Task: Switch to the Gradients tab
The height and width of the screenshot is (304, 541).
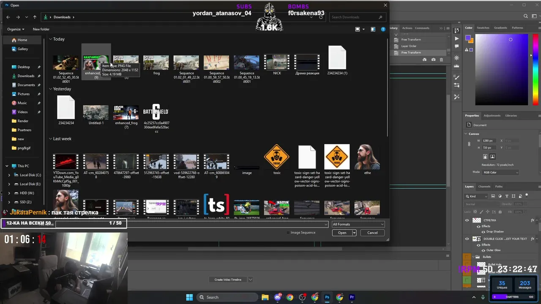Action: [500, 28]
